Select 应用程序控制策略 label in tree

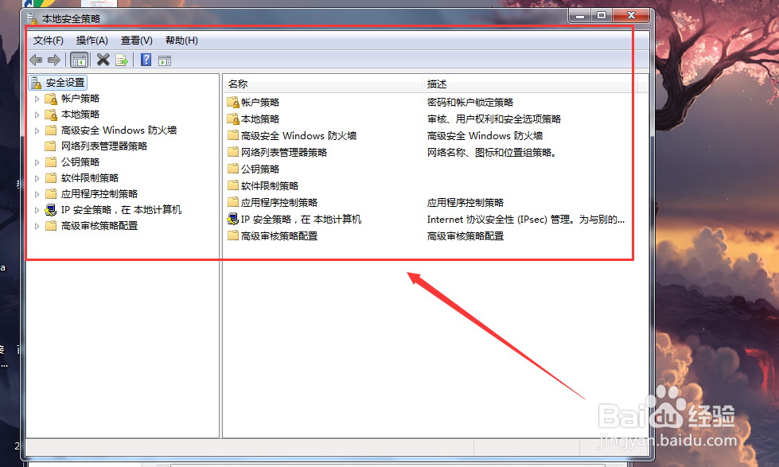point(99,194)
